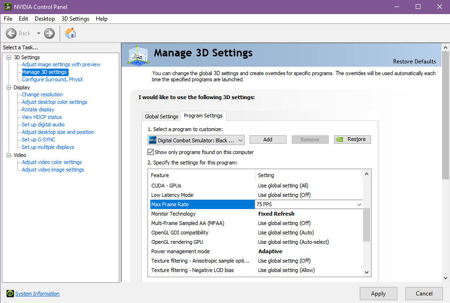
Task: Toggle Show only programs found checkbox
Action: click(151, 152)
